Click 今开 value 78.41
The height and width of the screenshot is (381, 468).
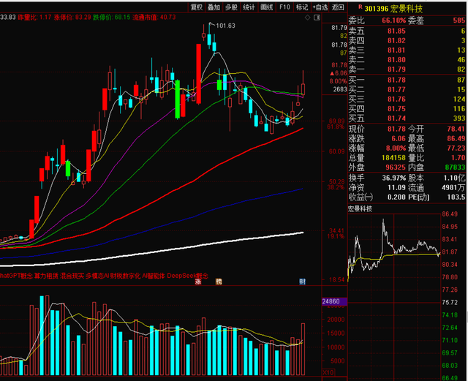pyautogui.click(x=456, y=129)
